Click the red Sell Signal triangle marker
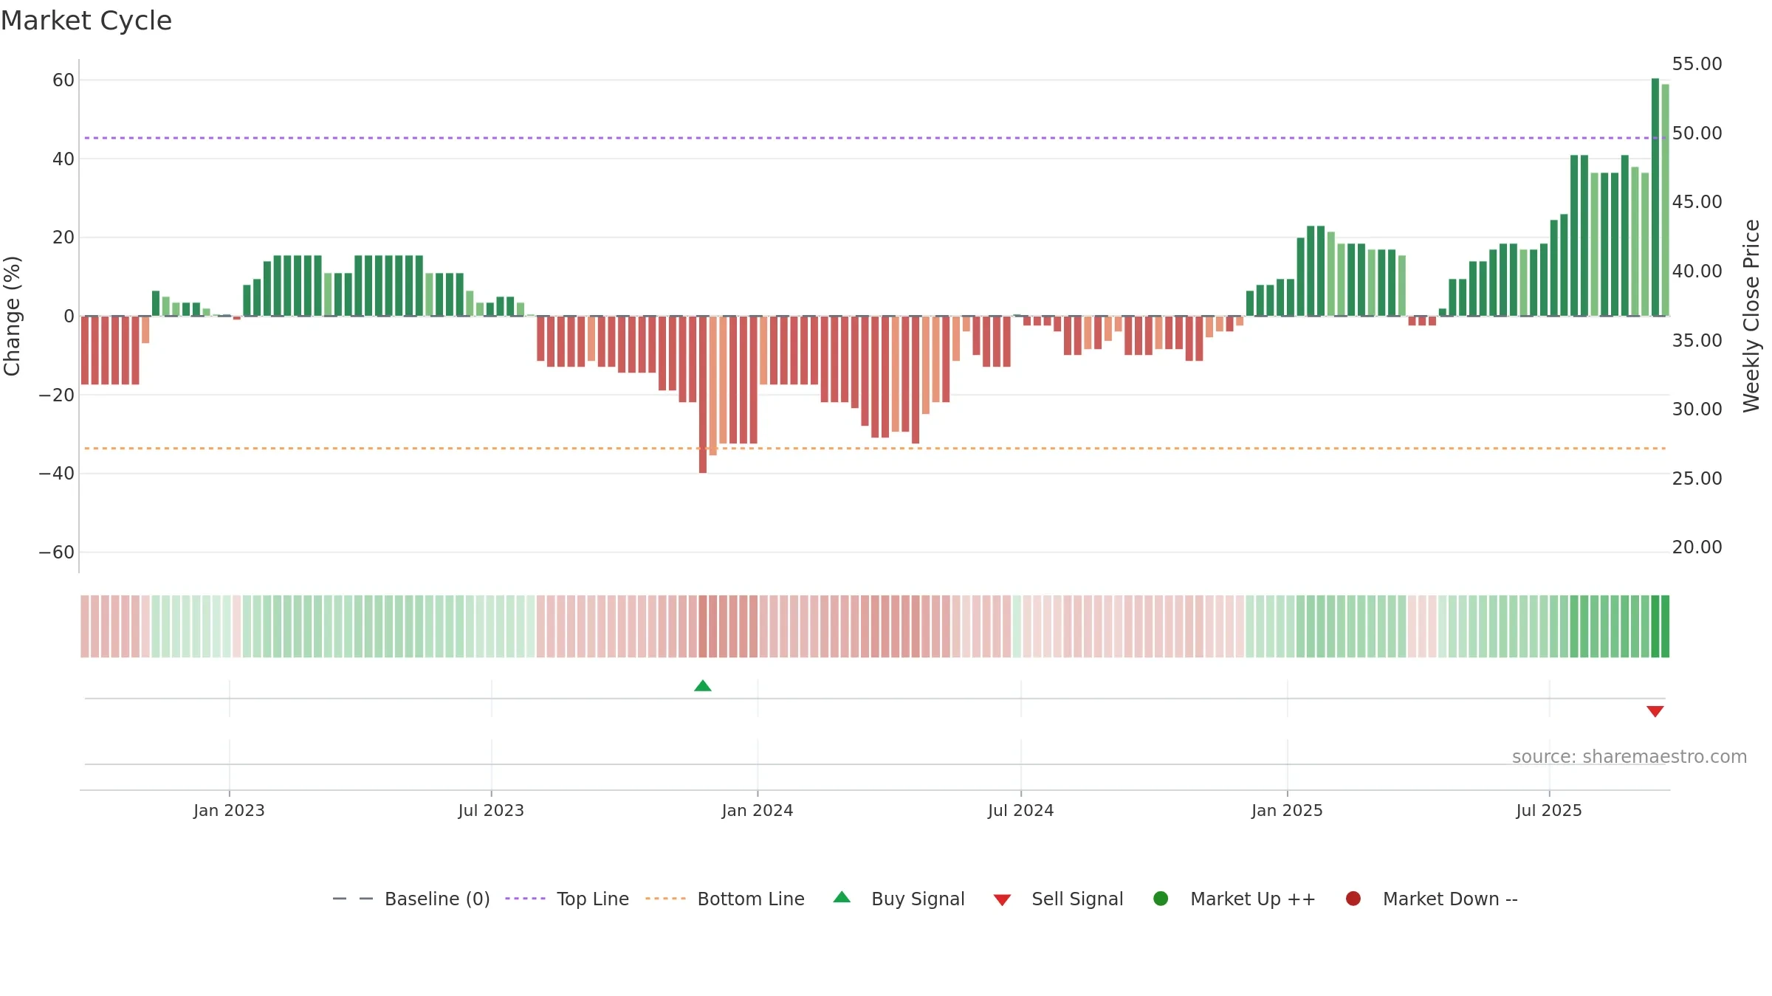Viewport: 1772px width, 996px height. click(1655, 711)
